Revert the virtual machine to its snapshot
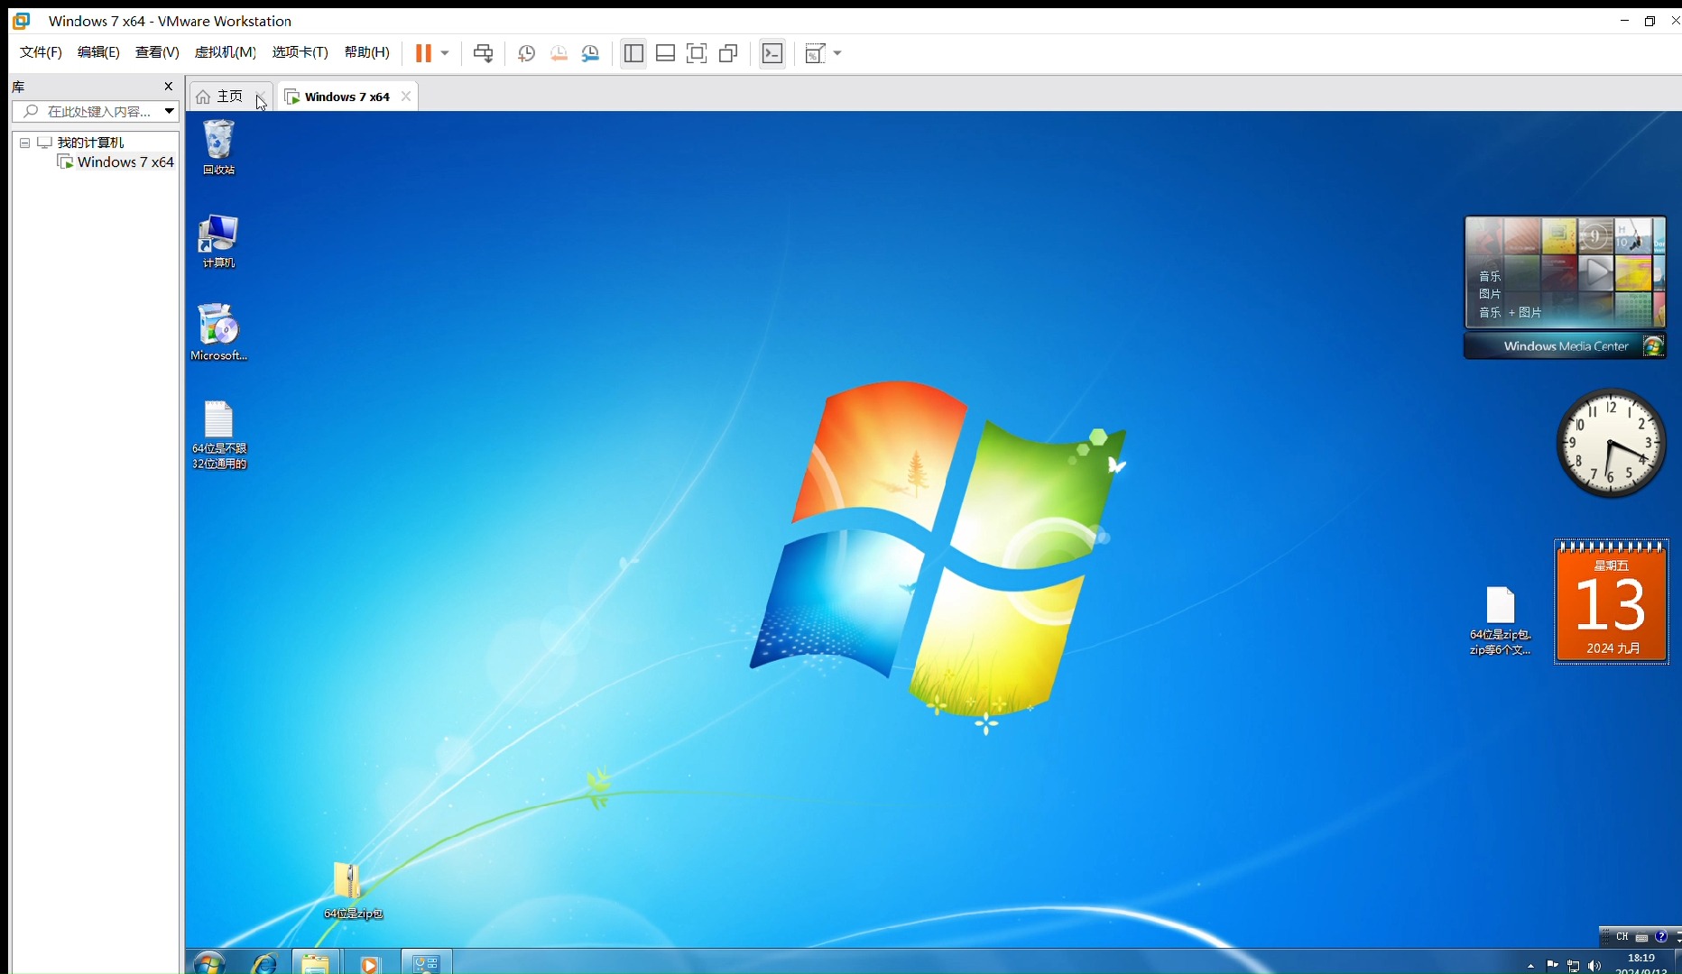 [559, 53]
